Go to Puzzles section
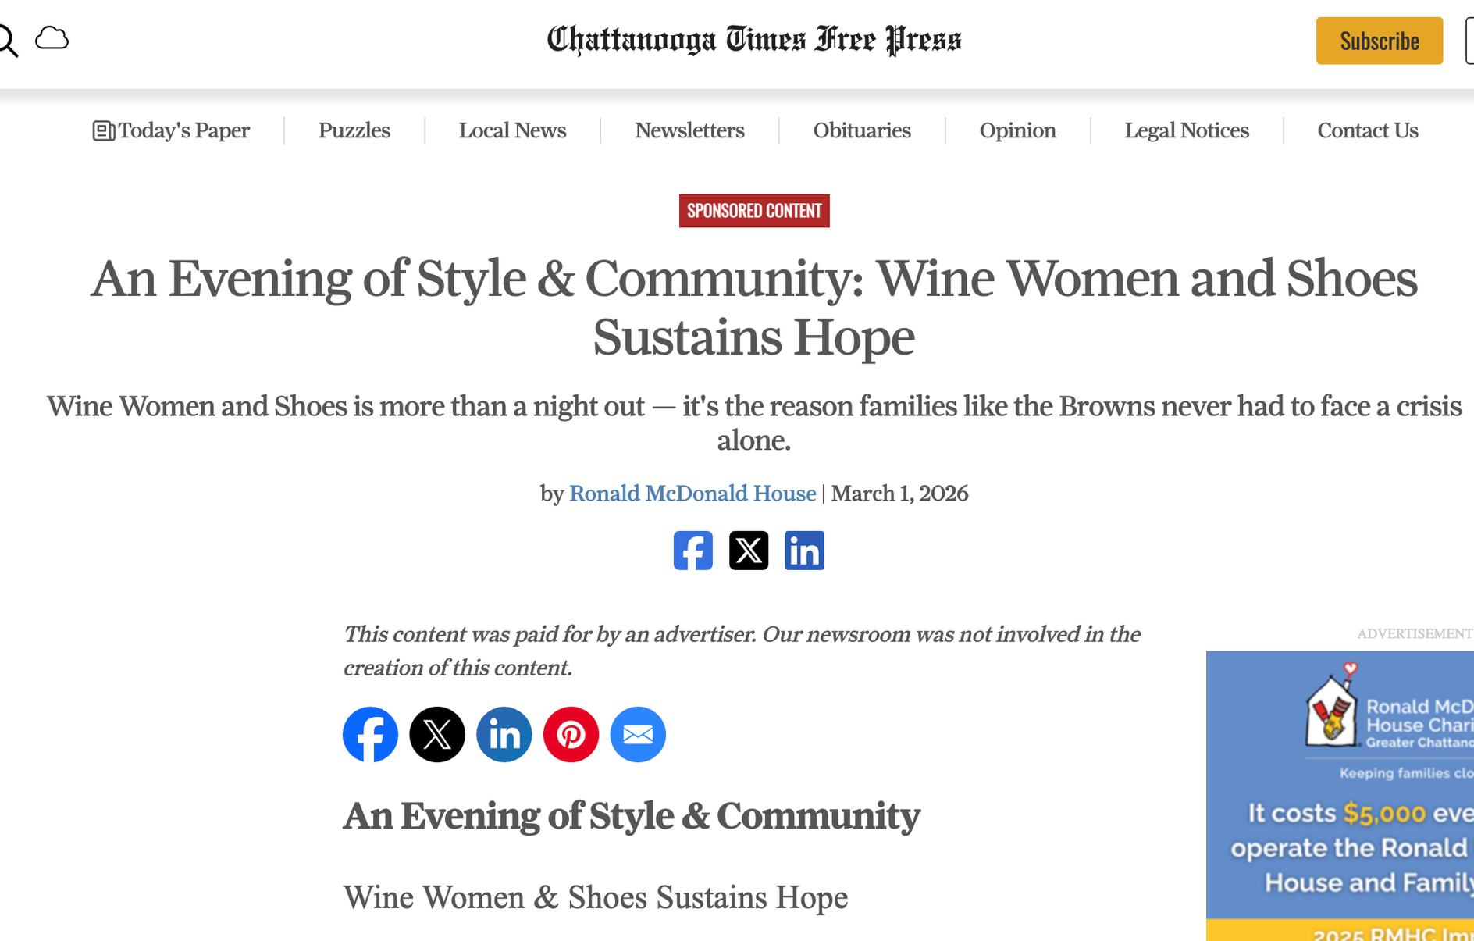 click(x=354, y=130)
